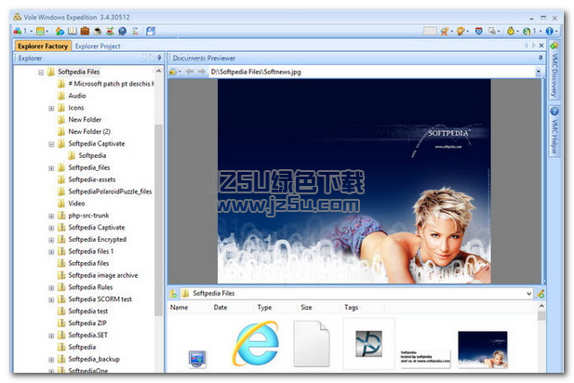Open dropdown arrow next to yellow note icon
This screenshot has width=574, height=383.
[47, 32]
